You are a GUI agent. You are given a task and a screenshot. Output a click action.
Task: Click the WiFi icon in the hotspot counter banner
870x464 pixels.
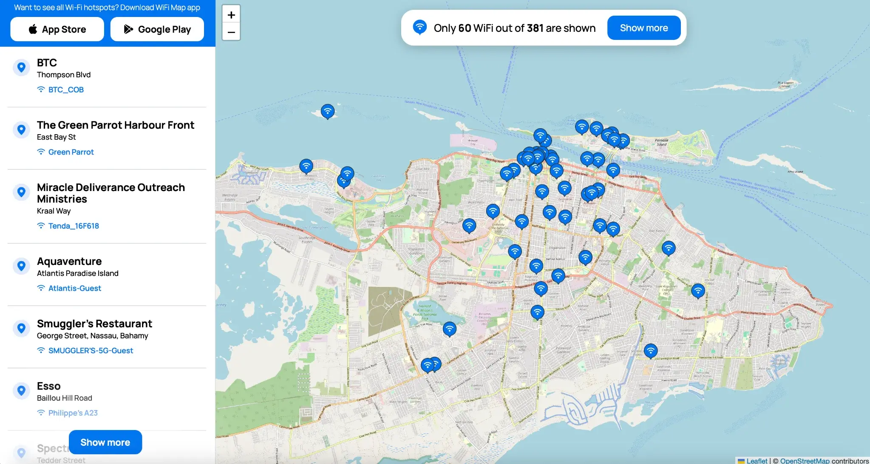(x=420, y=28)
